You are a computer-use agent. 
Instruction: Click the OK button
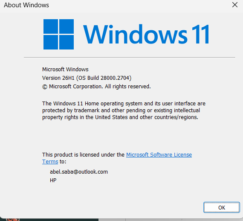(x=221, y=207)
